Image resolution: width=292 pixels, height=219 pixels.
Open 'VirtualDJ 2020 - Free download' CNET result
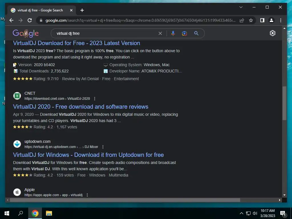coord(81,107)
